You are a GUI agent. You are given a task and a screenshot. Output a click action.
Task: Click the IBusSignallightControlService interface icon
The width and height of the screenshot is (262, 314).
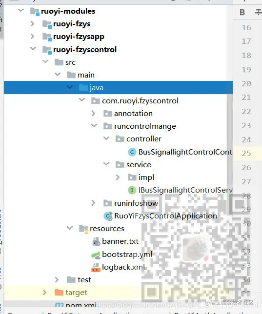tap(132, 190)
